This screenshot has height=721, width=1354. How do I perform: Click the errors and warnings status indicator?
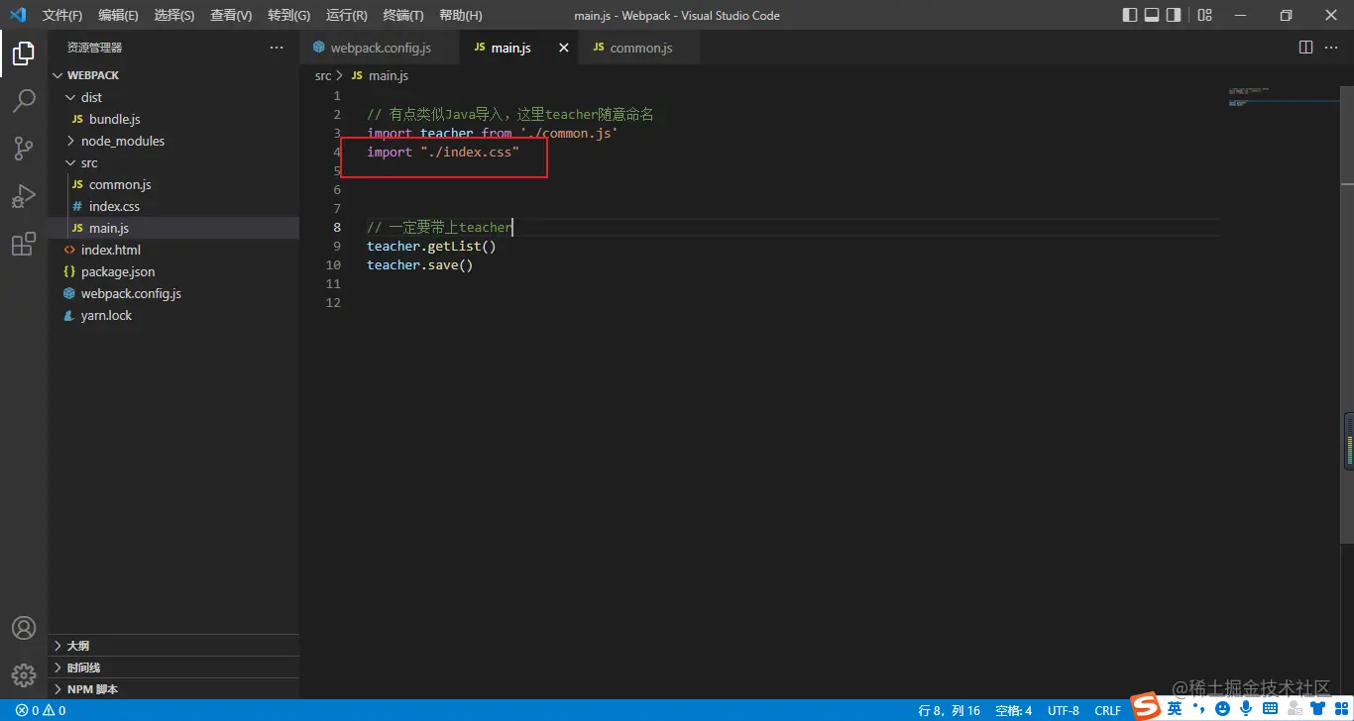point(41,710)
